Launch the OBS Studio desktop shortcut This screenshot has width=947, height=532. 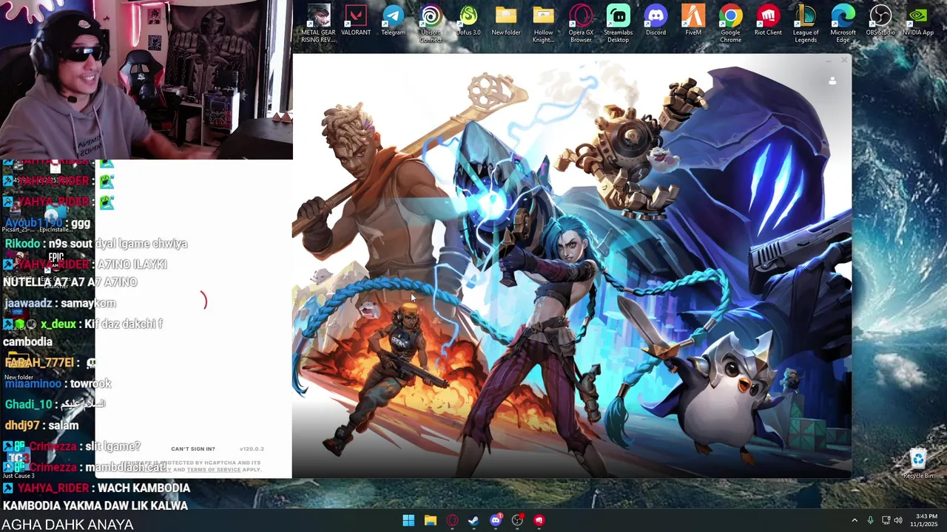pyautogui.click(x=880, y=21)
